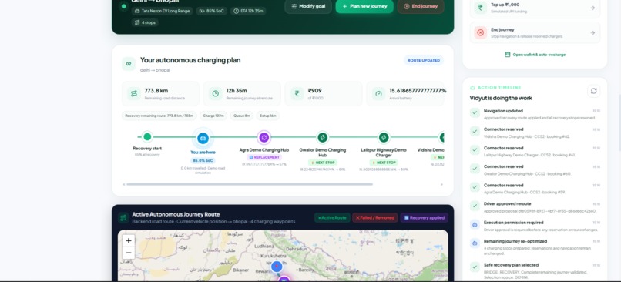Image resolution: width=621 pixels, height=282 pixels.
Task: Click the clock icon in the 12h 35m card
Action: coord(216,93)
